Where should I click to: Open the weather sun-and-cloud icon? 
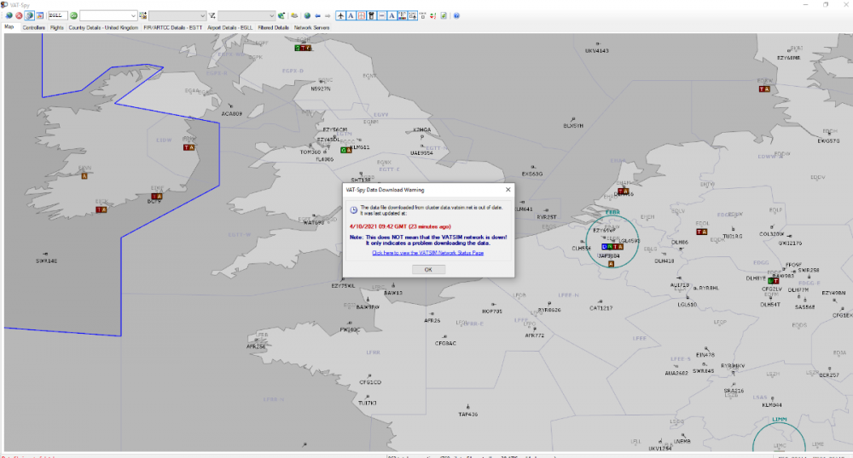[x=294, y=15]
